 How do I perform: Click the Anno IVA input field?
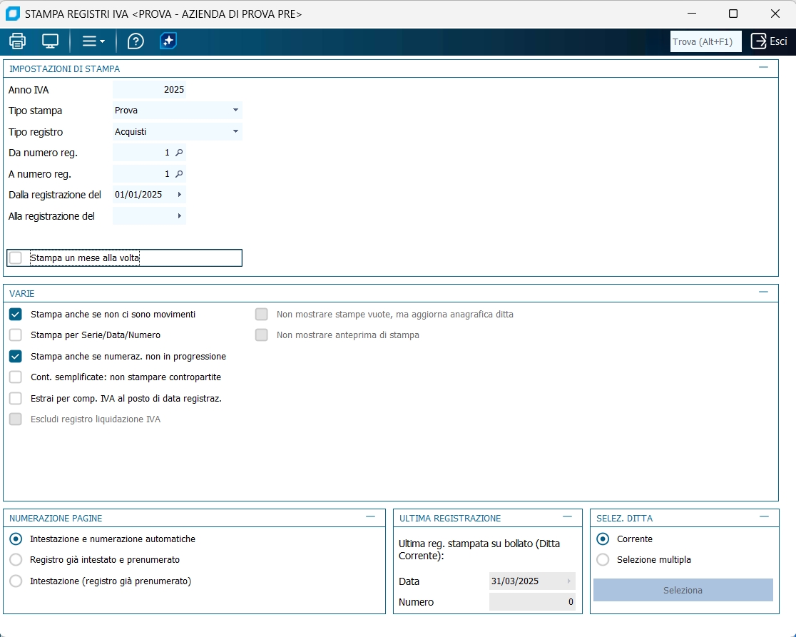149,90
